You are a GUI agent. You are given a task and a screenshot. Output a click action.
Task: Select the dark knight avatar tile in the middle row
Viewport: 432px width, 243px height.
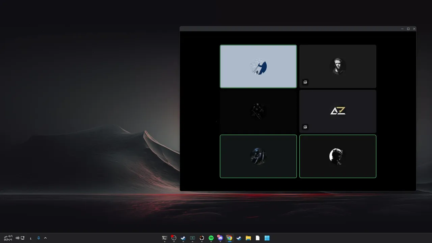click(258, 111)
